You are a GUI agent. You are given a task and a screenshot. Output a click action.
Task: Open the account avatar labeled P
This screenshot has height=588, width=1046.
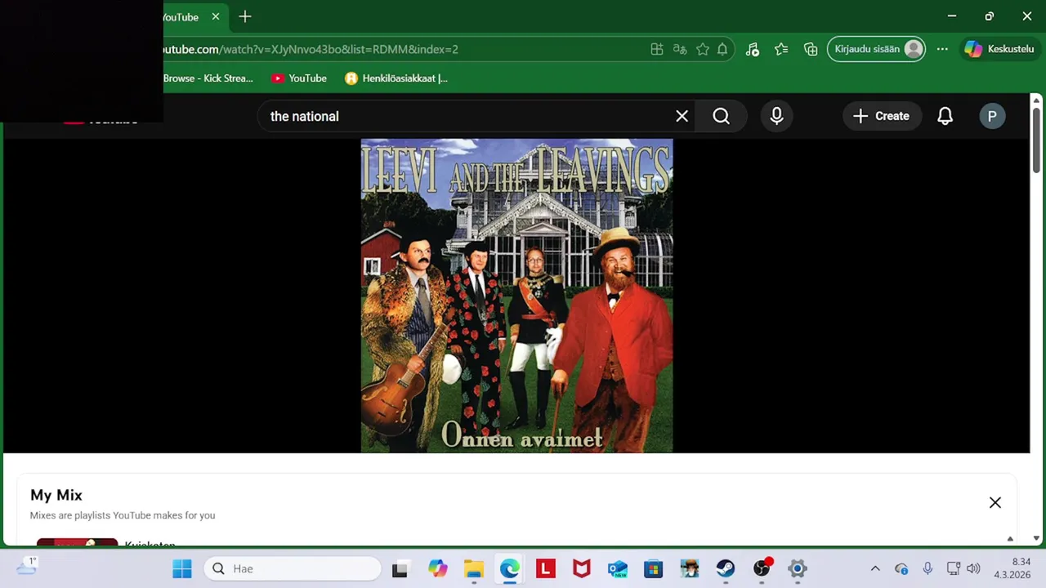click(x=992, y=116)
